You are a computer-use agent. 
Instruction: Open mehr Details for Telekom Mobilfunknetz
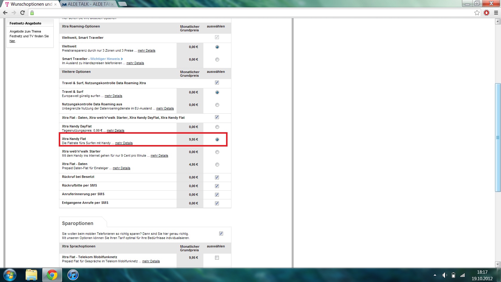151,261
